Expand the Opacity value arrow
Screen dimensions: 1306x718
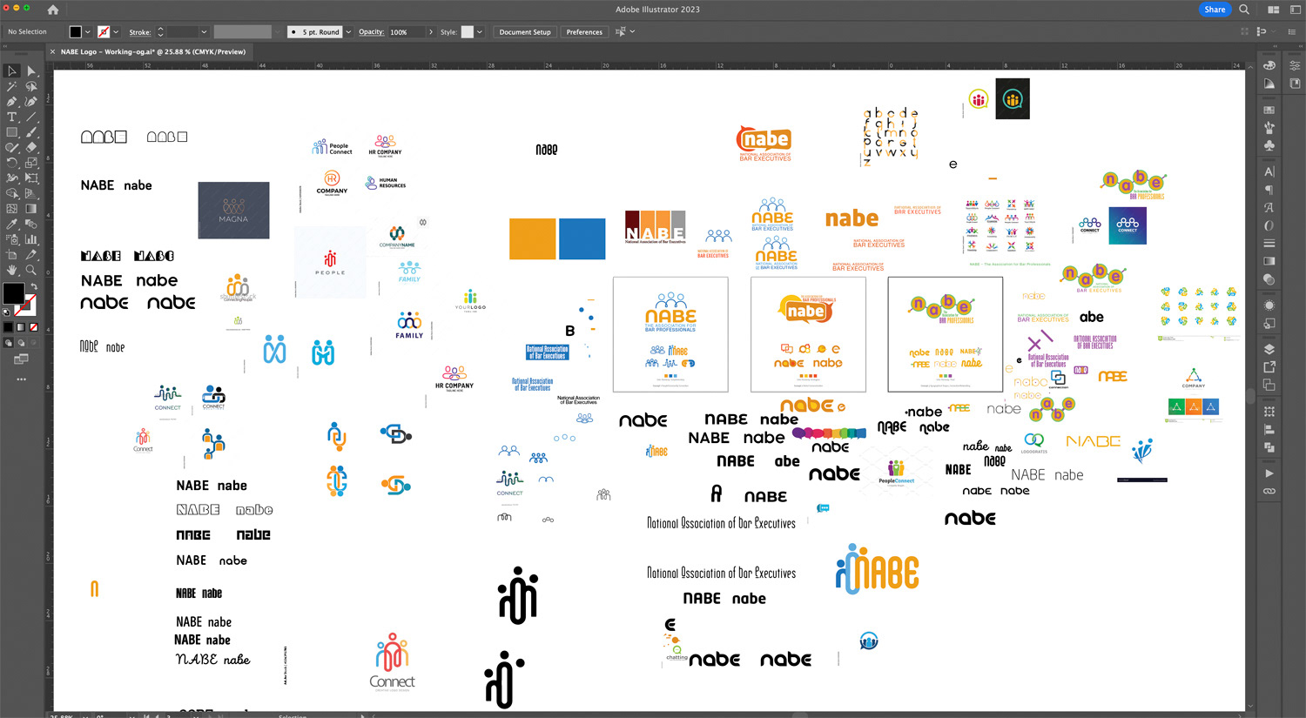[430, 32]
